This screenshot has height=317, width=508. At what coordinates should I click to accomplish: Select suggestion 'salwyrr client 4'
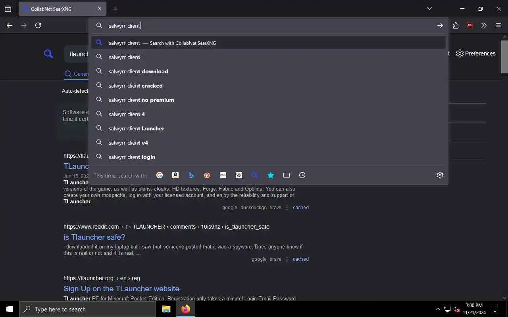click(268, 114)
